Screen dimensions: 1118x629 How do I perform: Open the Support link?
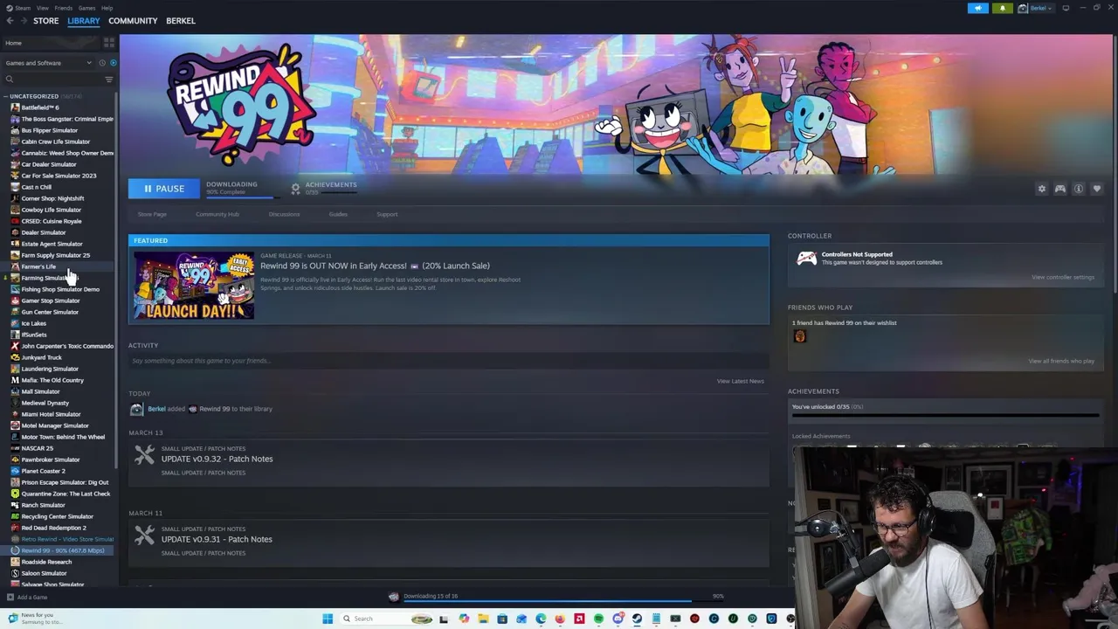pos(387,214)
